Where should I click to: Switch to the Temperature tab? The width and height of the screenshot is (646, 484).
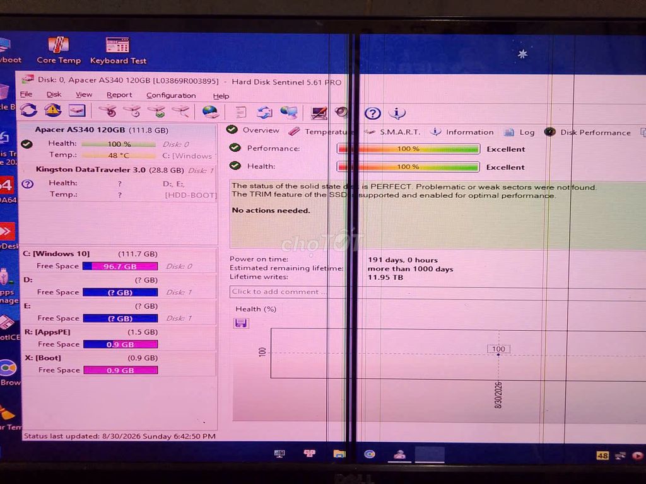coord(320,131)
